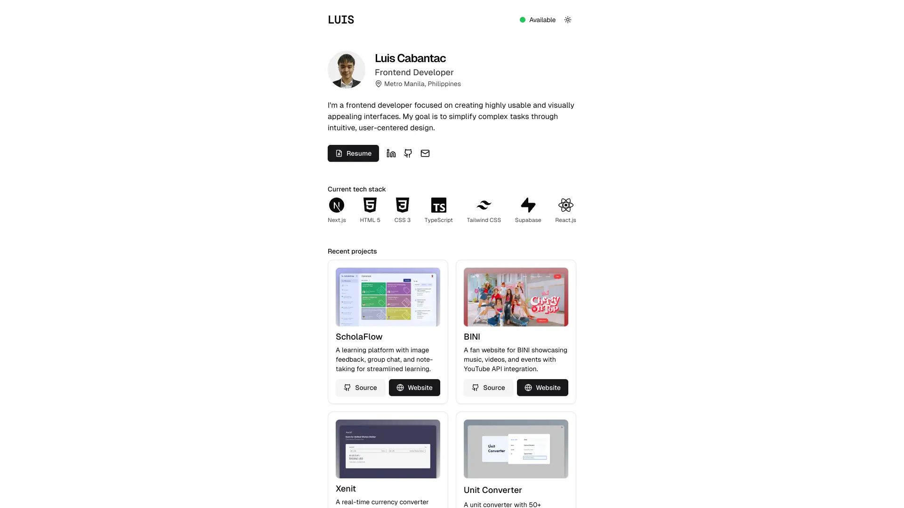Click the ScholaFlow Source link
The width and height of the screenshot is (904, 508).
(360, 388)
